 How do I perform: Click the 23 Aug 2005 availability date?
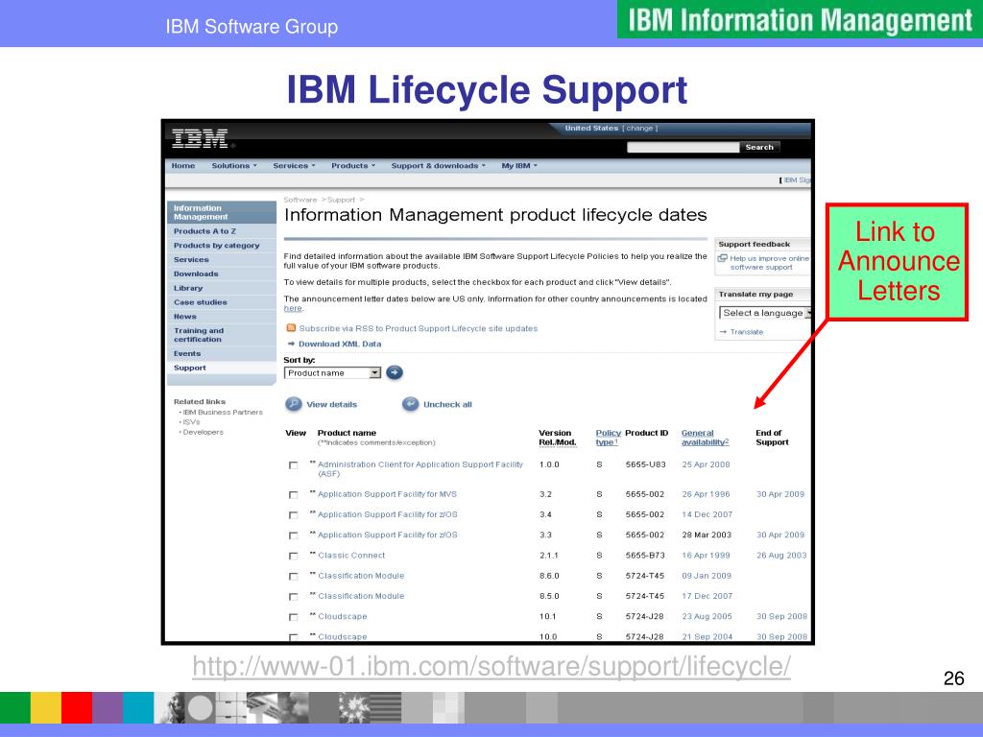click(707, 617)
